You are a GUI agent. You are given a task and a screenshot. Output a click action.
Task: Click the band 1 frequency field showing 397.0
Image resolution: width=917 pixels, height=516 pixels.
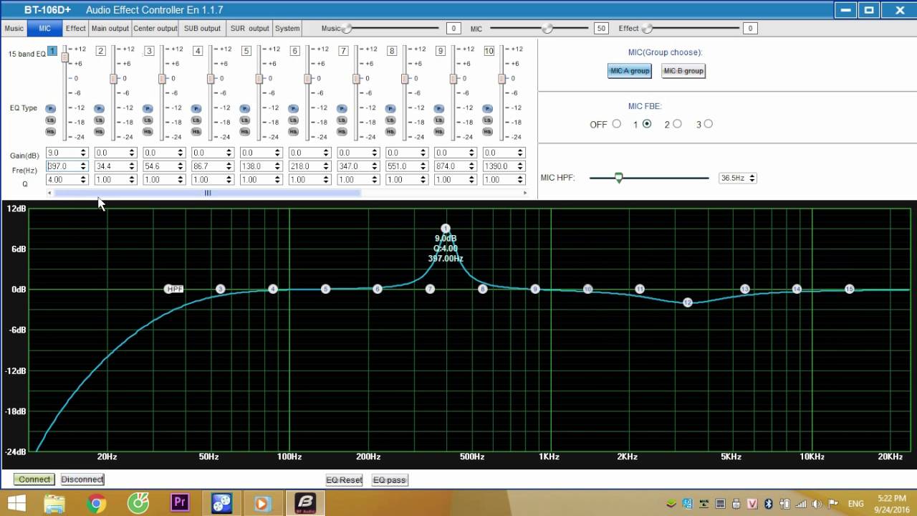pos(63,166)
